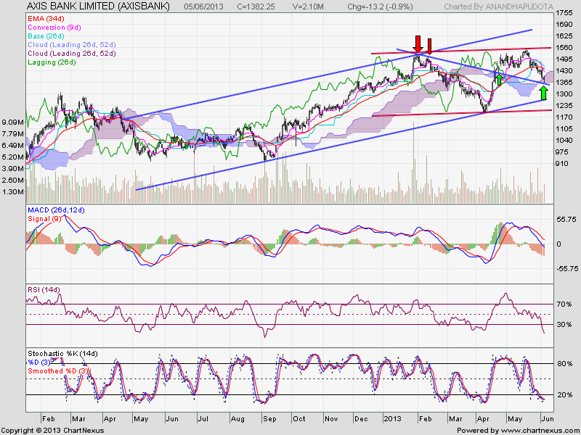Select the 1495 price level label

pos(564,59)
